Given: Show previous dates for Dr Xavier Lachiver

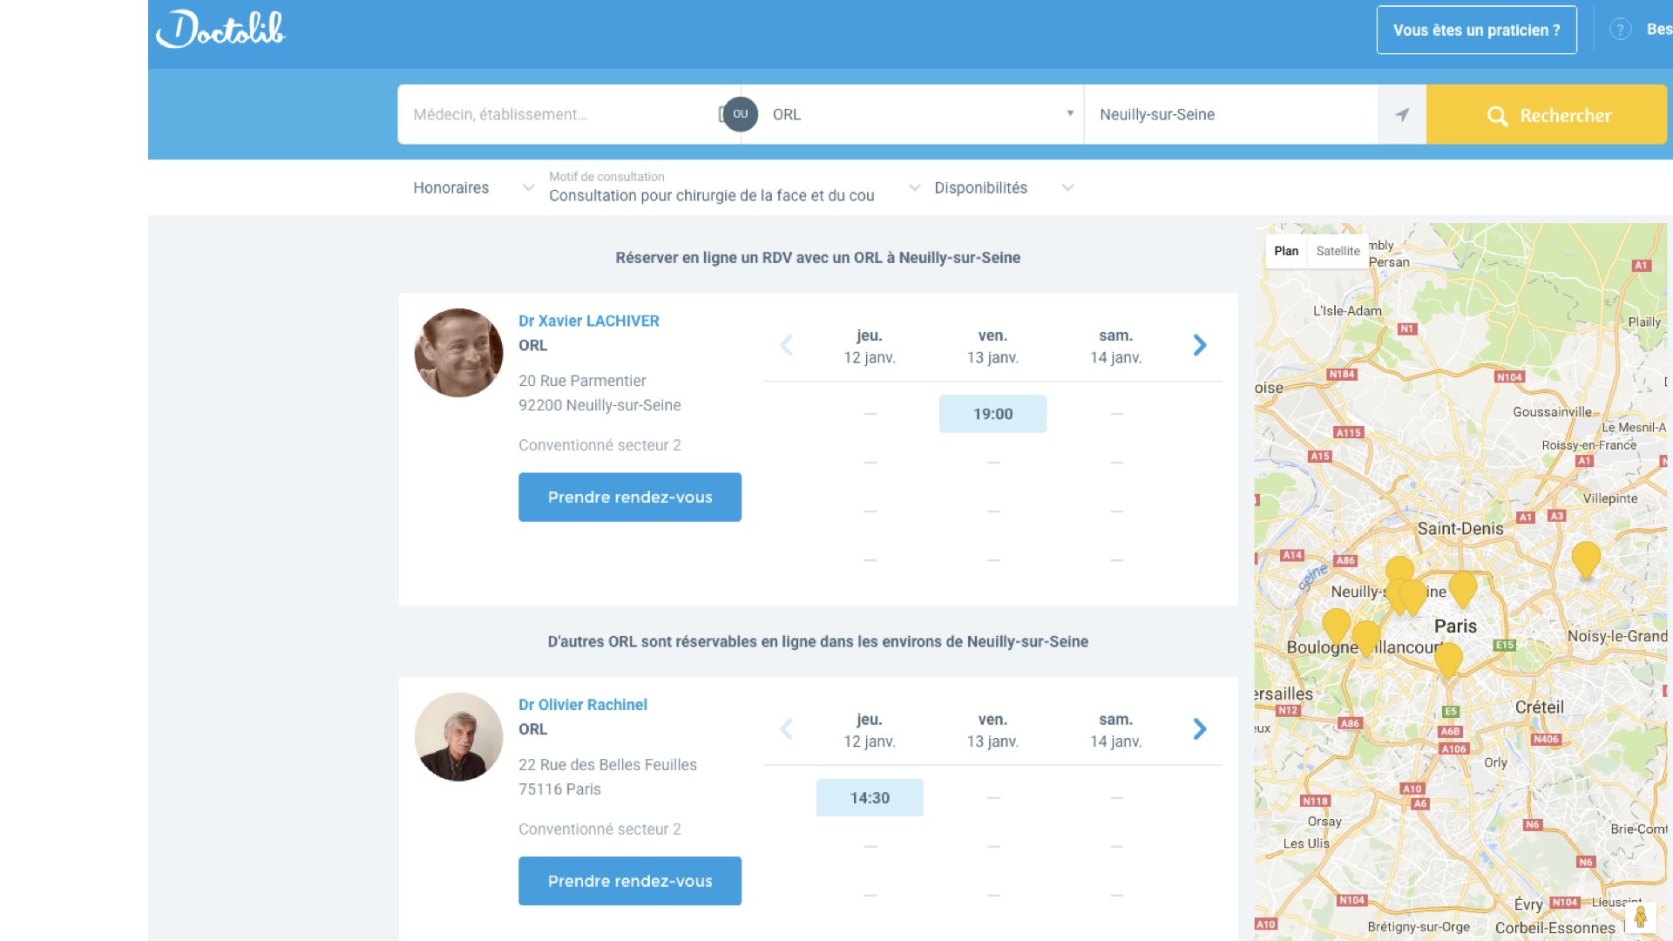Looking at the screenshot, I should pos(786,346).
